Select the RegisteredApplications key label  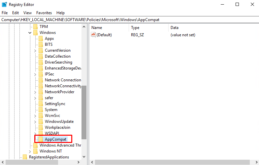[49, 157]
